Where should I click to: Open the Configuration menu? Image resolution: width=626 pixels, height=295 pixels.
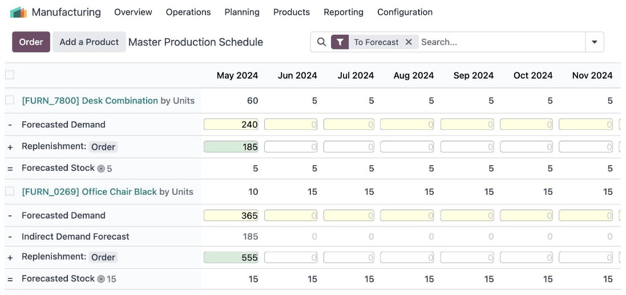405,13
